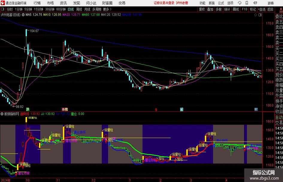Screen dimensions: 283x182
Task: Open the 资讯 tab
Action: coord(63,3)
